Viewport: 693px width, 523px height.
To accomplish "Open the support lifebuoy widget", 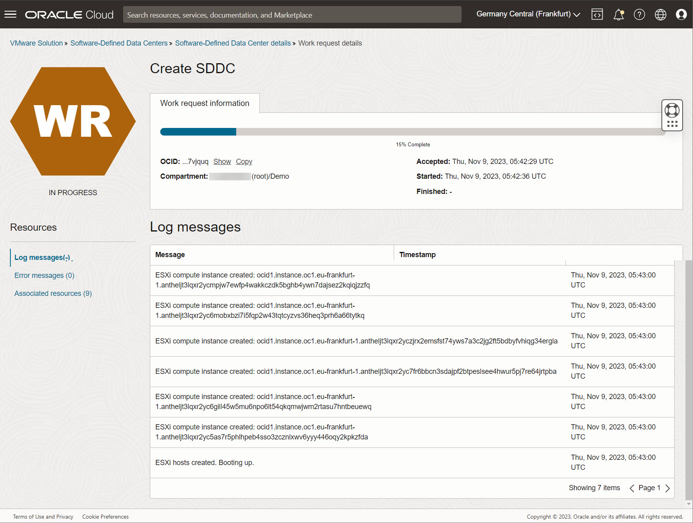I will [672, 115].
